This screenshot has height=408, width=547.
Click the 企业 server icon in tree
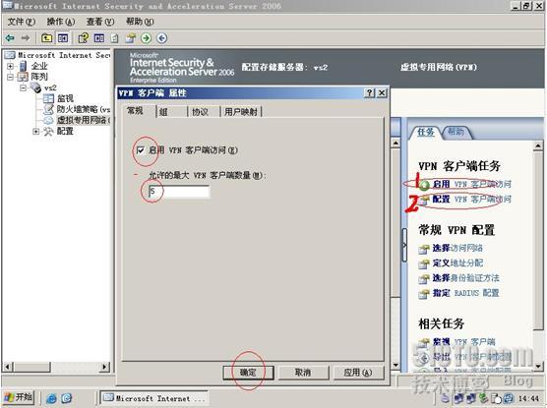pos(24,66)
